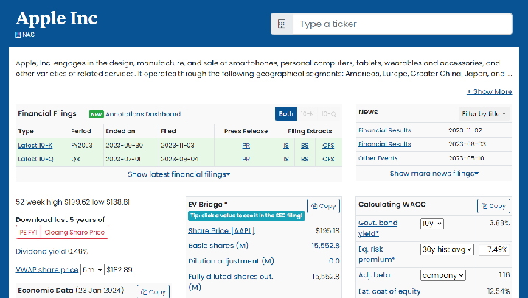The image size is (528, 298).
Task: Open CFS extract for Latest 10-K
Action: tap(328, 146)
